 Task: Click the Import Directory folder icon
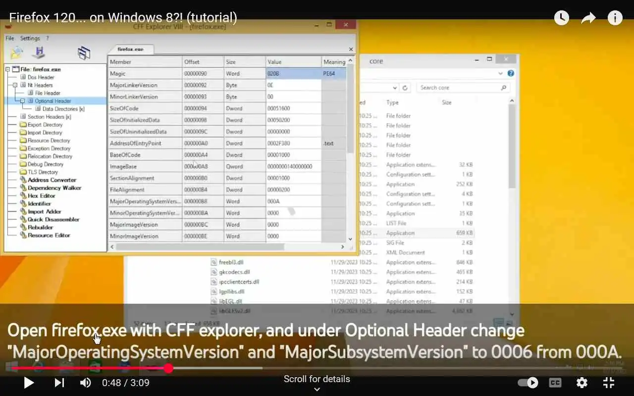[23, 133]
